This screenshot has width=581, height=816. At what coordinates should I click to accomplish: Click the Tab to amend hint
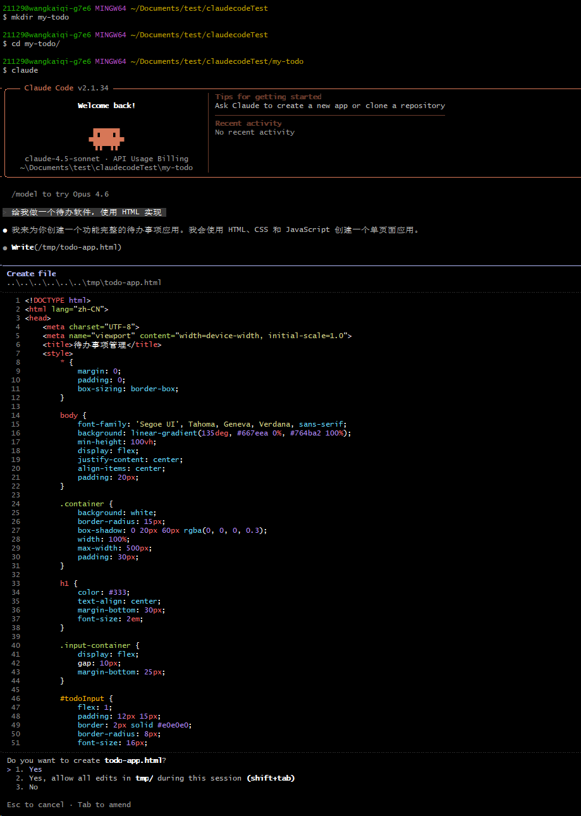point(104,805)
